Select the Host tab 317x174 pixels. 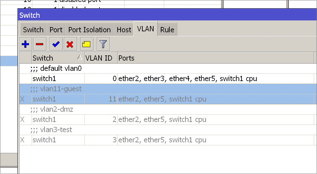tap(124, 30)
